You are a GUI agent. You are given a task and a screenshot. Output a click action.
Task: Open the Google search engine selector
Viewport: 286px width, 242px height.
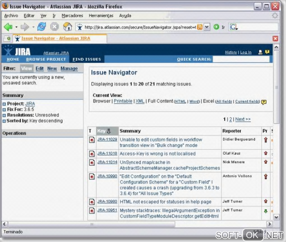(x=234, y=27)
